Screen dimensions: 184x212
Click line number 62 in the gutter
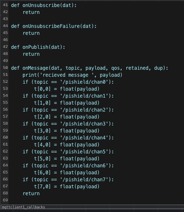tap(5, 151)
